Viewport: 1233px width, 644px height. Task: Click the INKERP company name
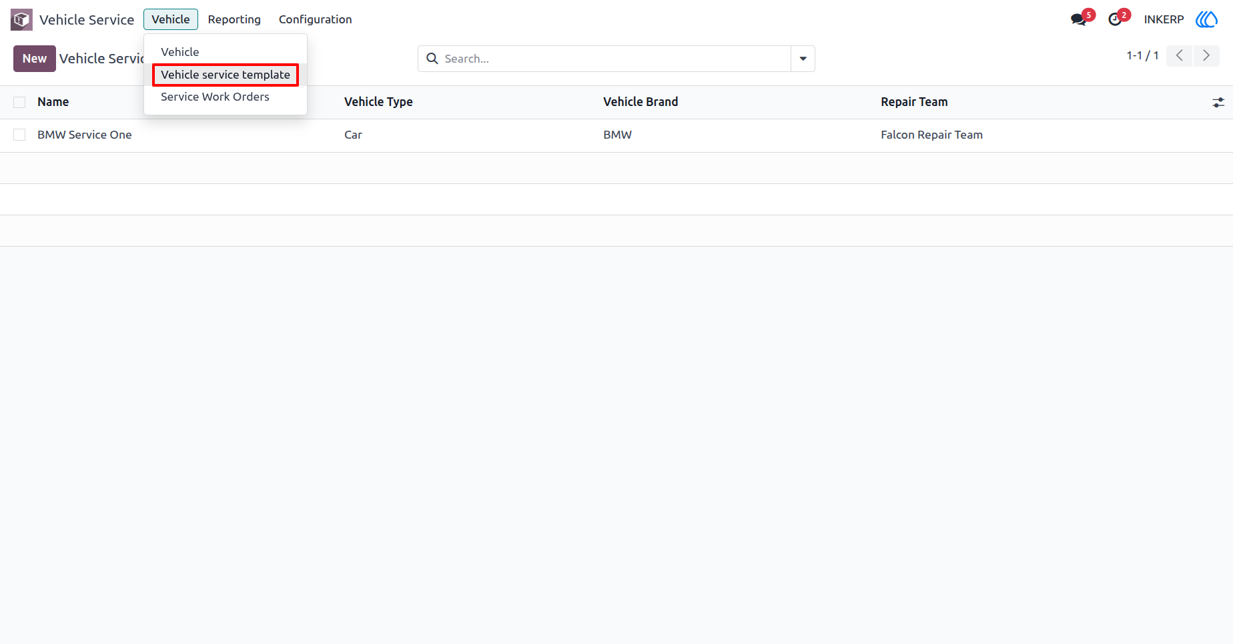(x=1164, y=19)
